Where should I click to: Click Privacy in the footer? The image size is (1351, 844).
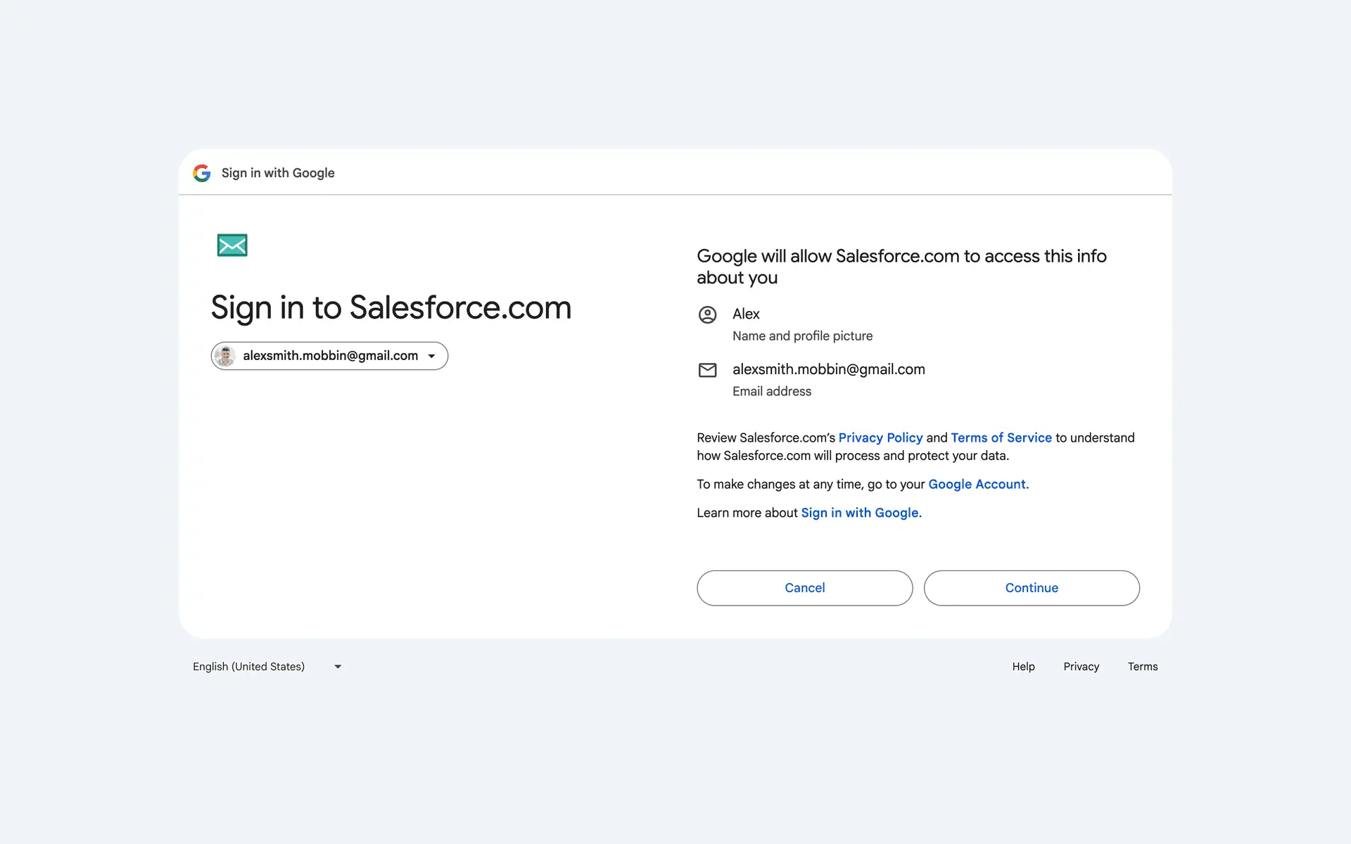pyautogui.click(x=1081, y=667)
